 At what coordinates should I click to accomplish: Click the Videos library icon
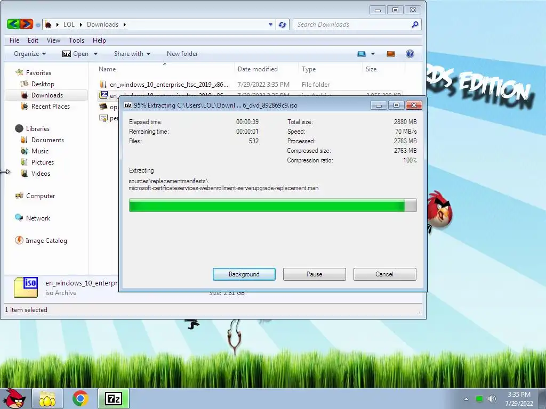click(24, 173)
